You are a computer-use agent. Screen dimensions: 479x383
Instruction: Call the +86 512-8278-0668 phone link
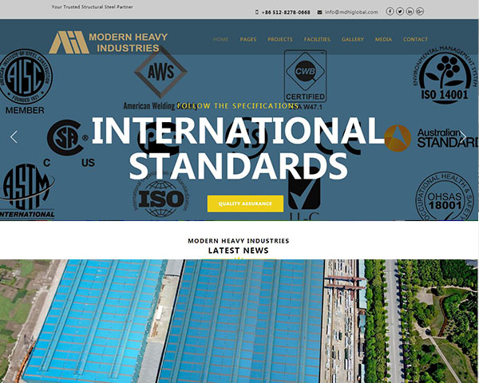(x=287, y=12)
